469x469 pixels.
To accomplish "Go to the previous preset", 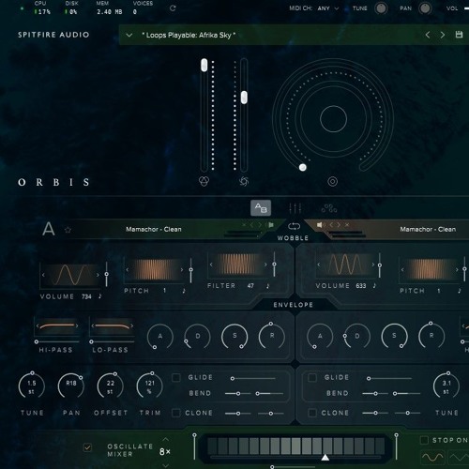I will point(428,35).
